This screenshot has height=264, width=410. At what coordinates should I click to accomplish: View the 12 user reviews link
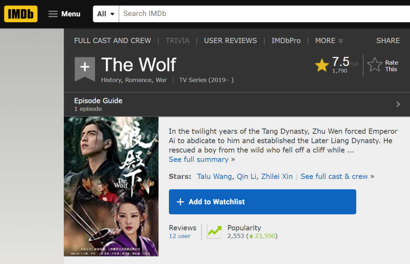coord(180,236)
